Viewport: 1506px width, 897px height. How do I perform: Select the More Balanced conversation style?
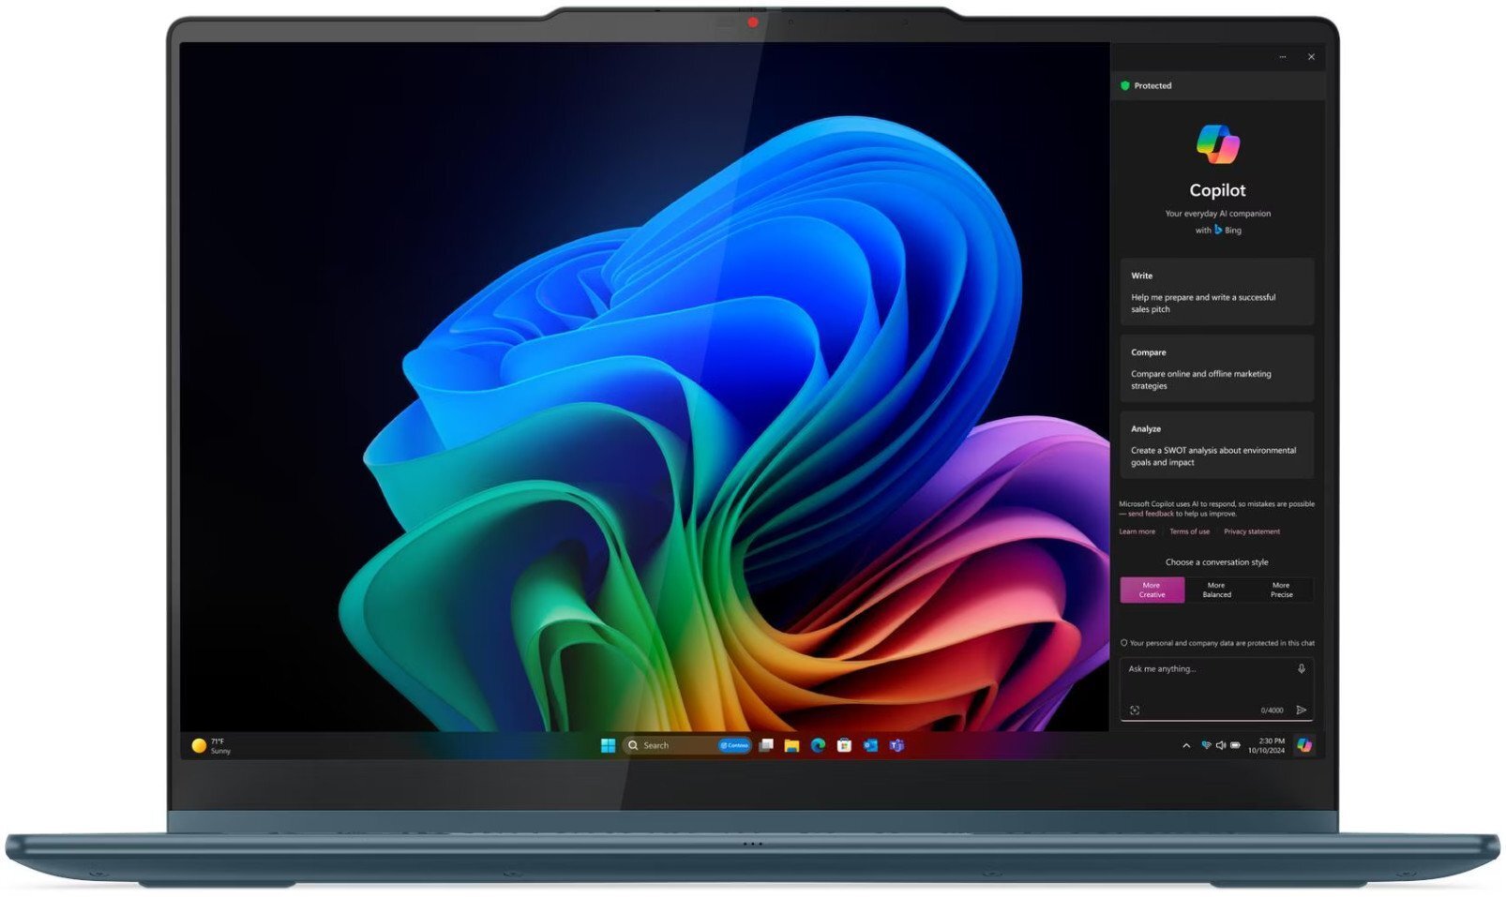[x=1216, y=590]
